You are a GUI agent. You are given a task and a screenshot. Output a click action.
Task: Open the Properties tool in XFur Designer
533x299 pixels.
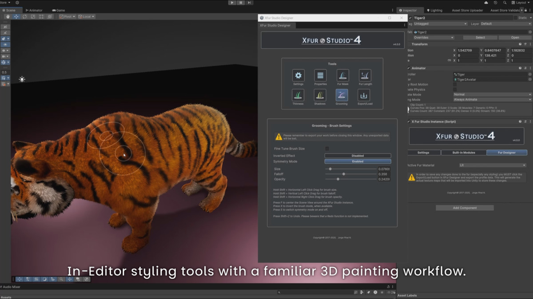pos(320,75)
